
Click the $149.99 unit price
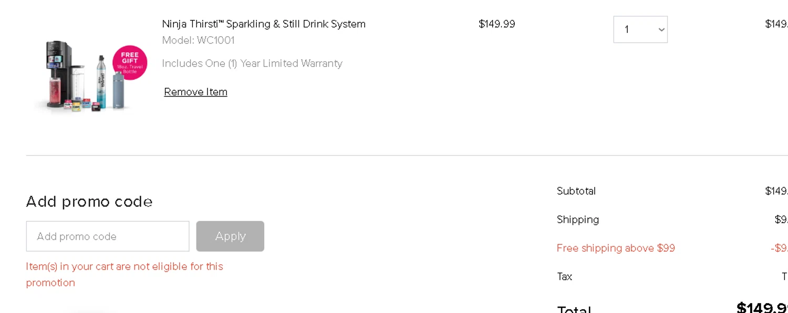tap(496, 24)
